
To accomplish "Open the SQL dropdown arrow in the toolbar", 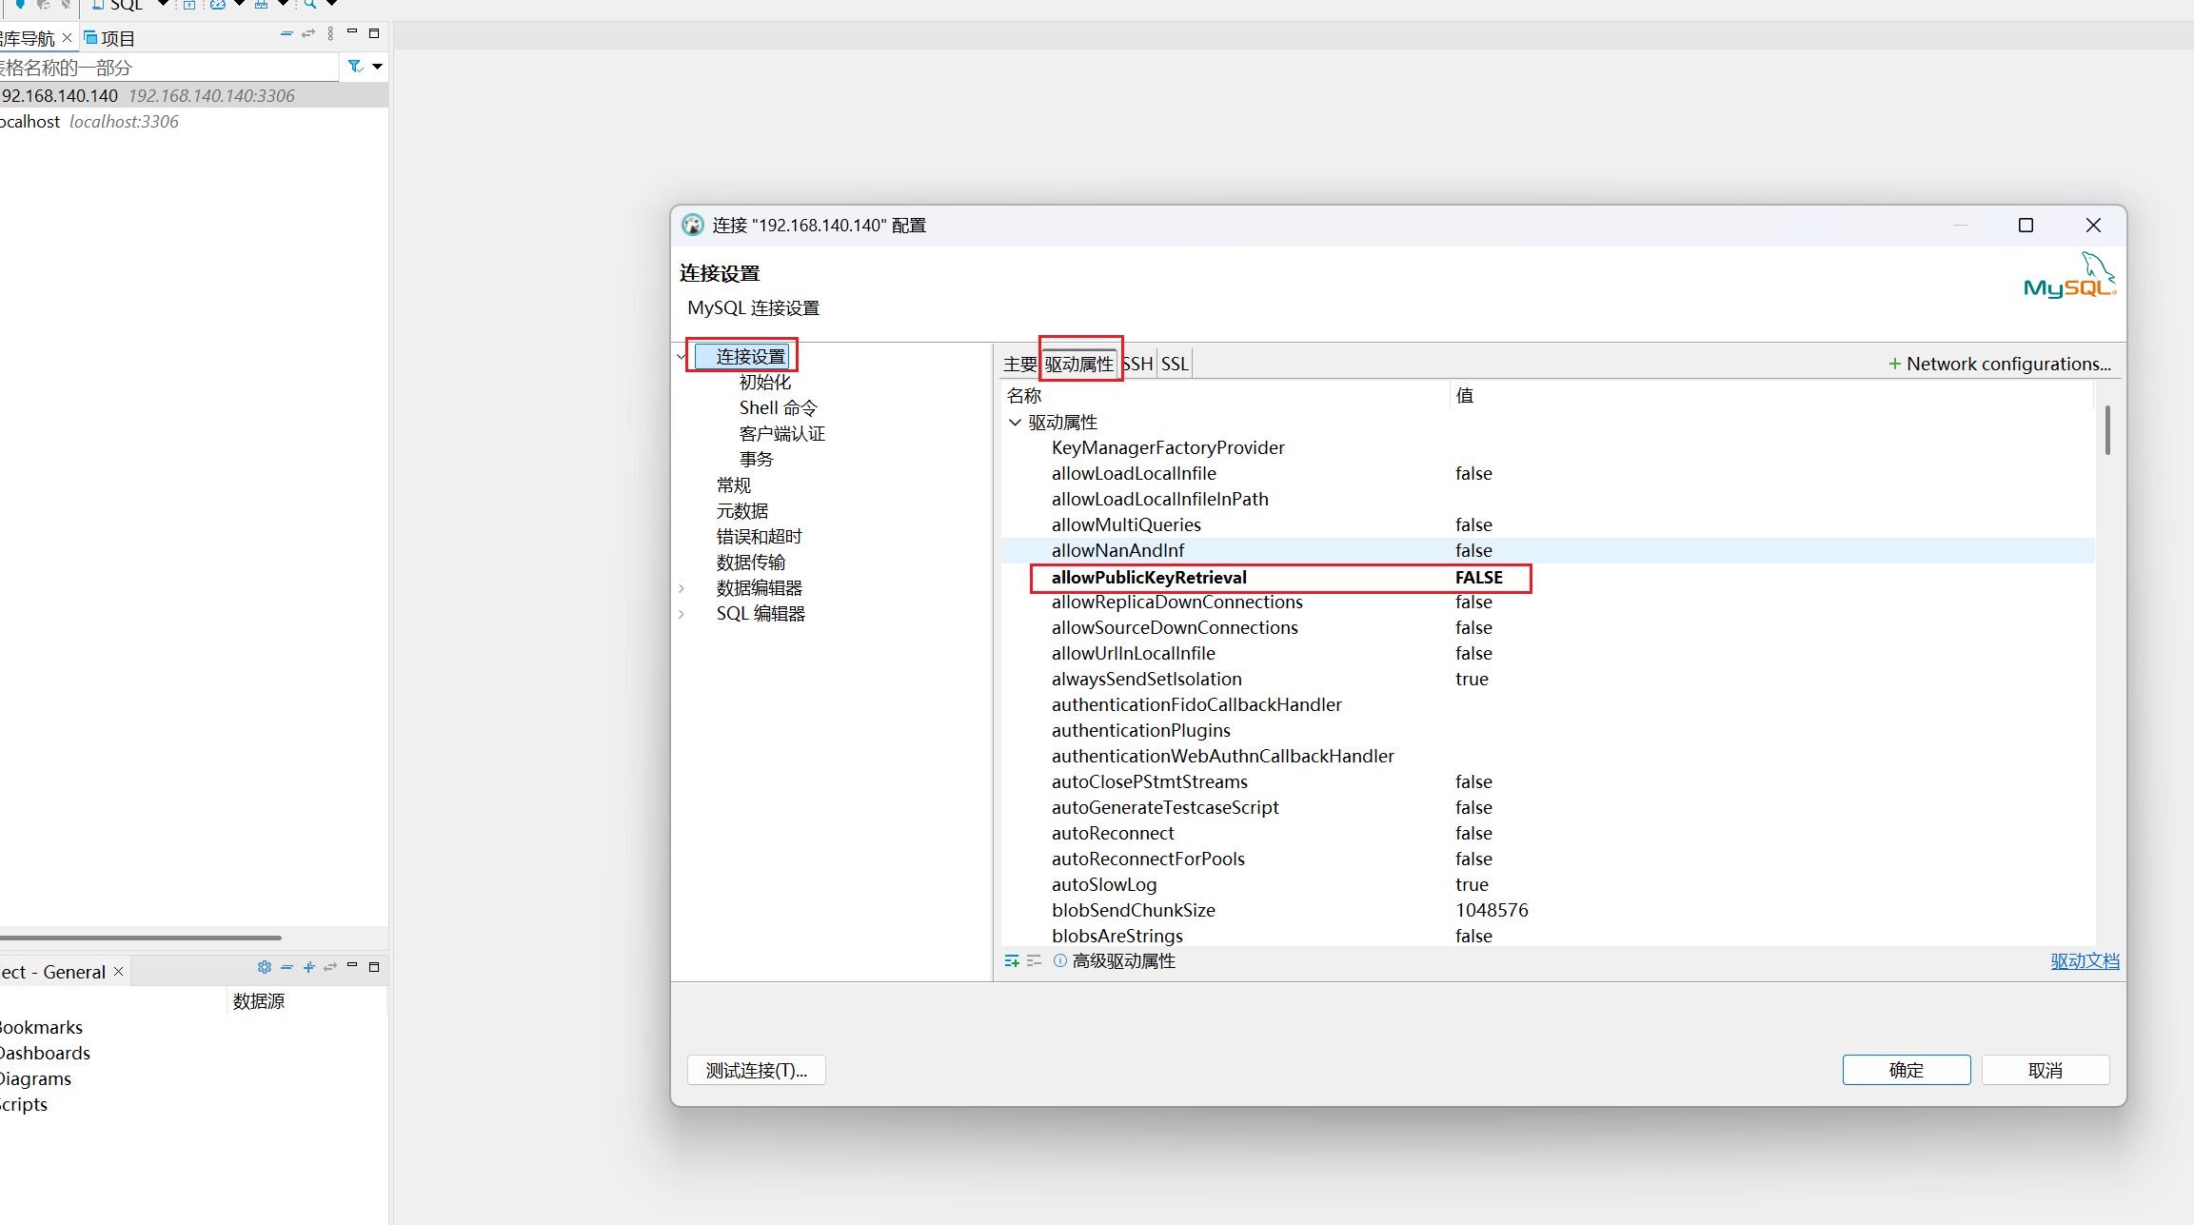I will 162,5.
